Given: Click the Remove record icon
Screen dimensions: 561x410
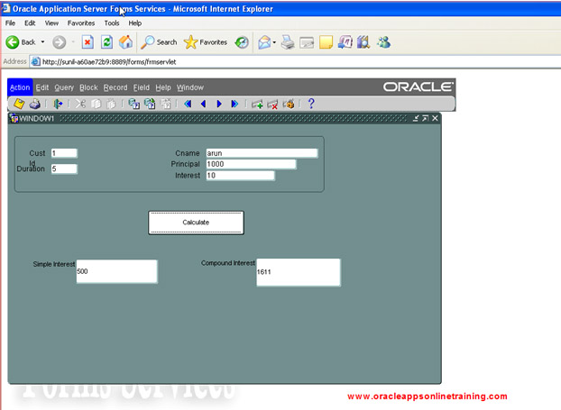Looking at the screenshot, I should coord(272,104).
